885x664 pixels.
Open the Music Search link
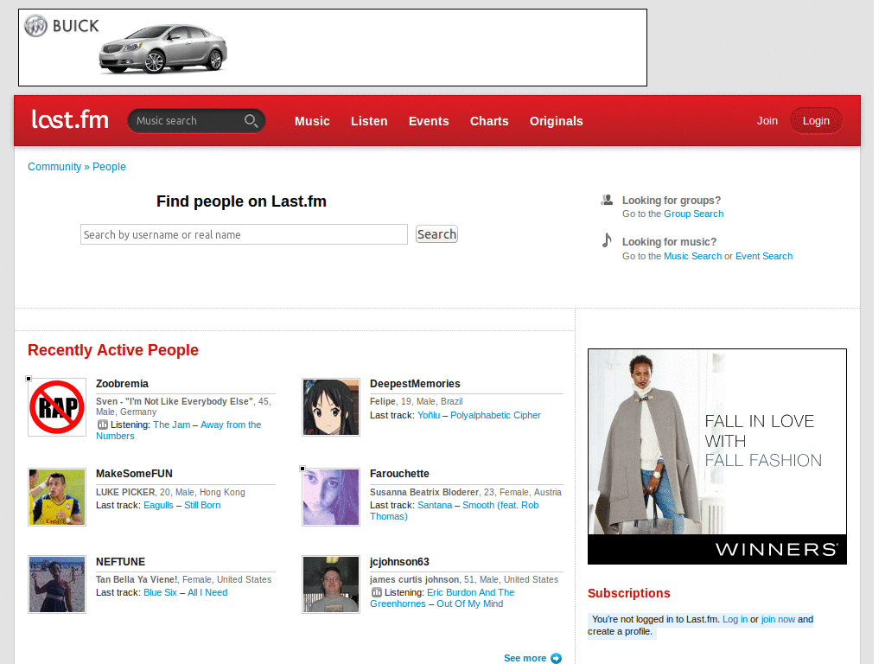[692, 256]
